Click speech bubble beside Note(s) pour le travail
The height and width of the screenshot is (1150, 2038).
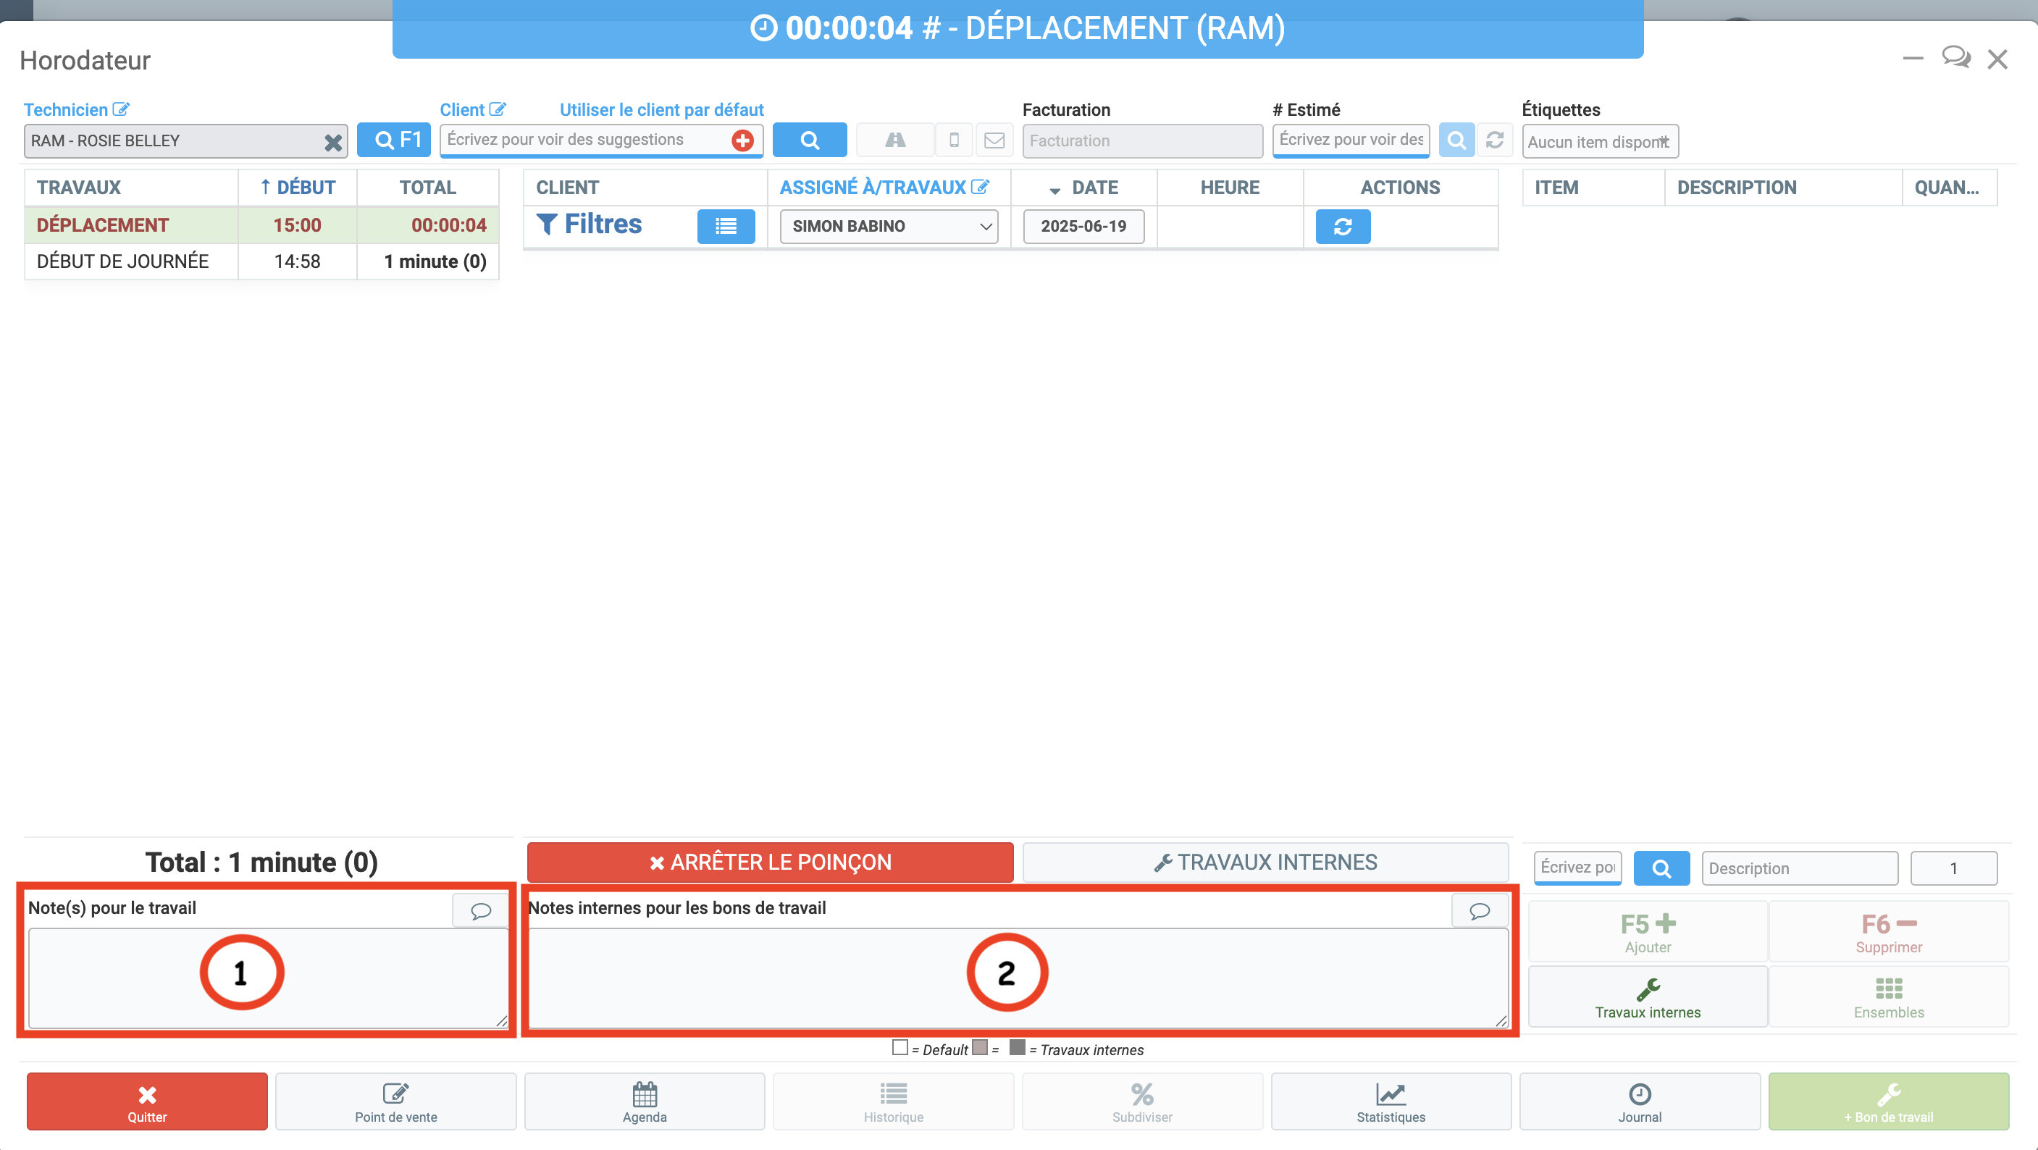pos(480,910)
